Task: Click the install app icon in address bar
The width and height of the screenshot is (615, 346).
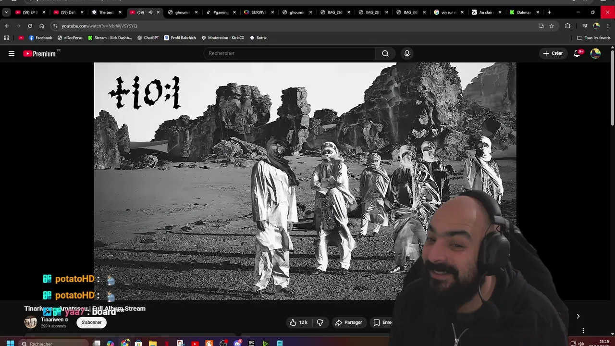Action: pyautogui.click(x=541, y=26)
